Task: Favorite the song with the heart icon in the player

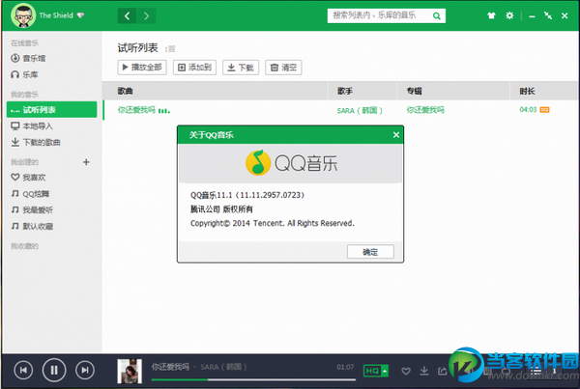Action: (406, 371)
